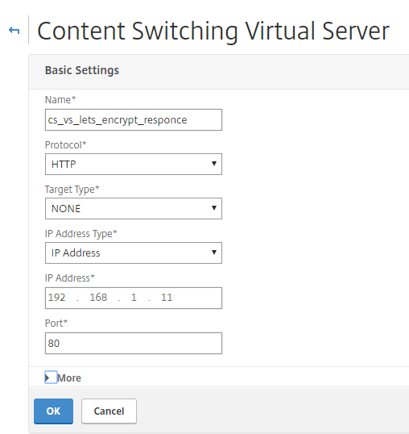The height and width of the screenshot is (434, 409).
Task: Open the Target Type dropdown showing NONE
Action: [134, 208]
